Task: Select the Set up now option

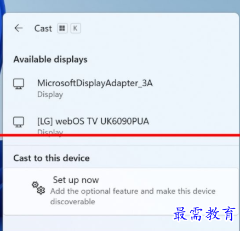Action: pyautogui.click(x=121, y=191)
